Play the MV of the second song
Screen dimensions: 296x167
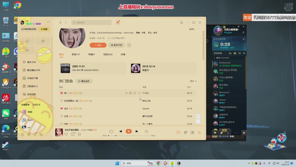91,101
